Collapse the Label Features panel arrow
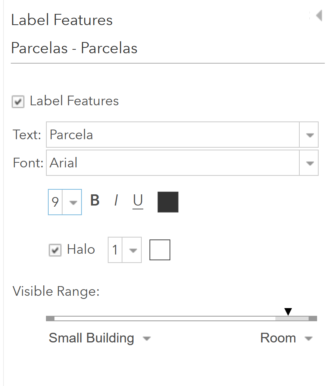The height and width of the screenshot is (386, 331). click(x=319, y=15)
